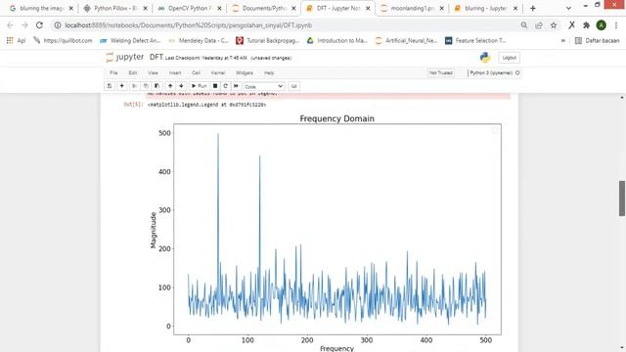Click the Jupyter logo to go home

tap(124, 58)
